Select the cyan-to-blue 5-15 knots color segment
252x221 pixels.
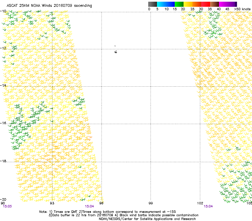pos(166,4)
